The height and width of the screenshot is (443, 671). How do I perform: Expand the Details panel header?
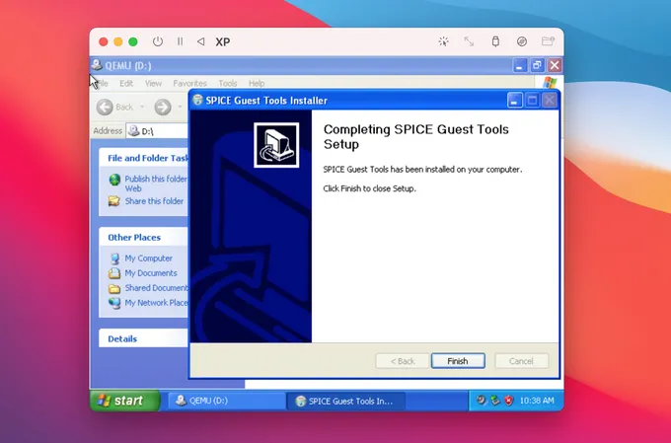click(x=143, y=338)
